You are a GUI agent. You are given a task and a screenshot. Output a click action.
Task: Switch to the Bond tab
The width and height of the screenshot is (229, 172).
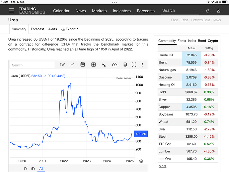[x=202, y=41]
